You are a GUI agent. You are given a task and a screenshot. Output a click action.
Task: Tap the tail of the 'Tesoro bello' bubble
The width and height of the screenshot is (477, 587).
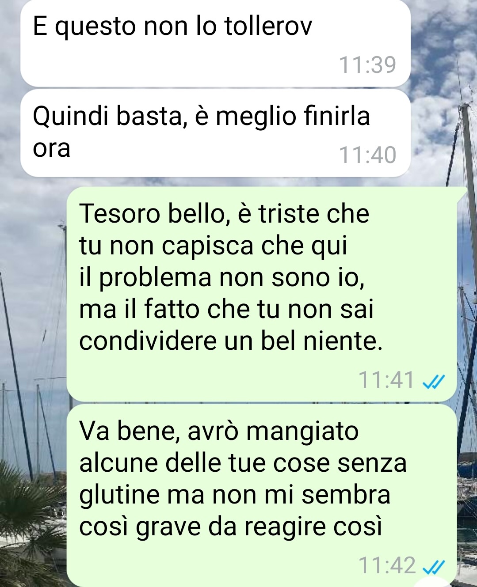[461, 194]
